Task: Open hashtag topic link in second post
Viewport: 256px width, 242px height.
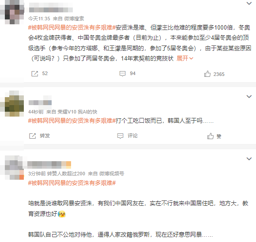Action: 72,121
